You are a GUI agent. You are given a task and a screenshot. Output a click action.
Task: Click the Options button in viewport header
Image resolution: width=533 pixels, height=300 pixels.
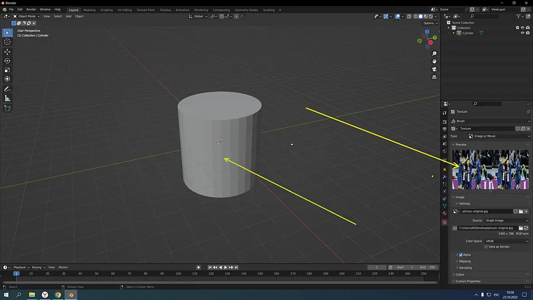click(430, 23)
